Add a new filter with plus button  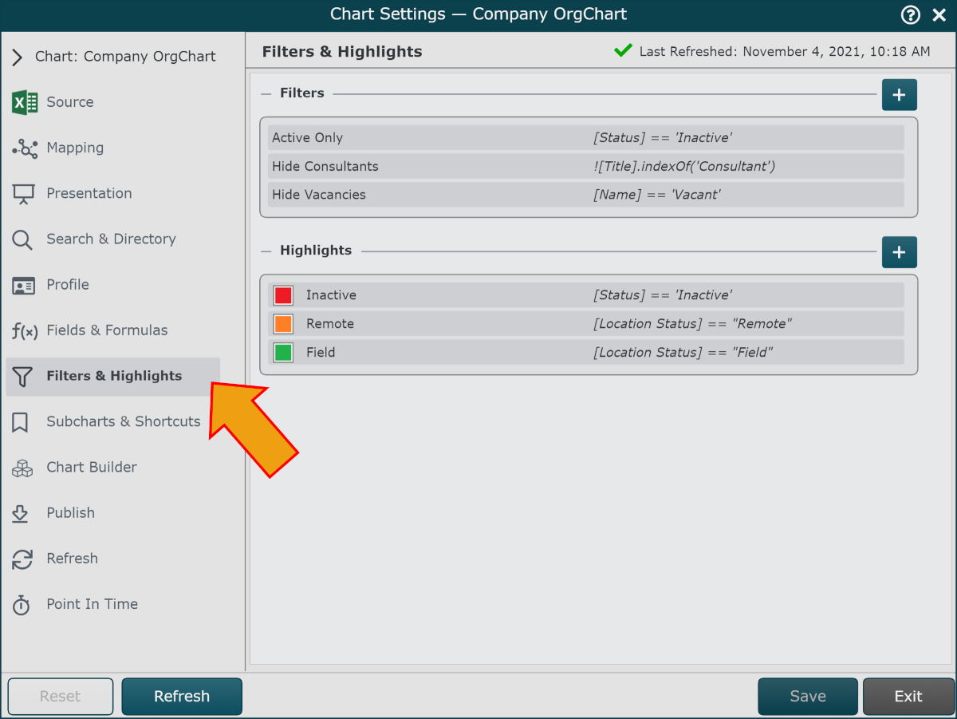click(899, 95)
